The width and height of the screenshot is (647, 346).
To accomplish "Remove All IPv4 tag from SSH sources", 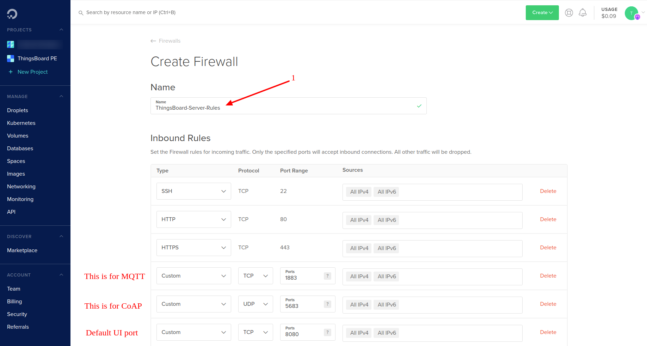I will pos(359,192).
